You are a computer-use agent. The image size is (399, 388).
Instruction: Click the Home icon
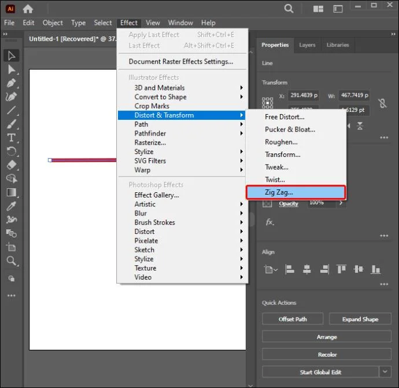[x=28, y=9]
